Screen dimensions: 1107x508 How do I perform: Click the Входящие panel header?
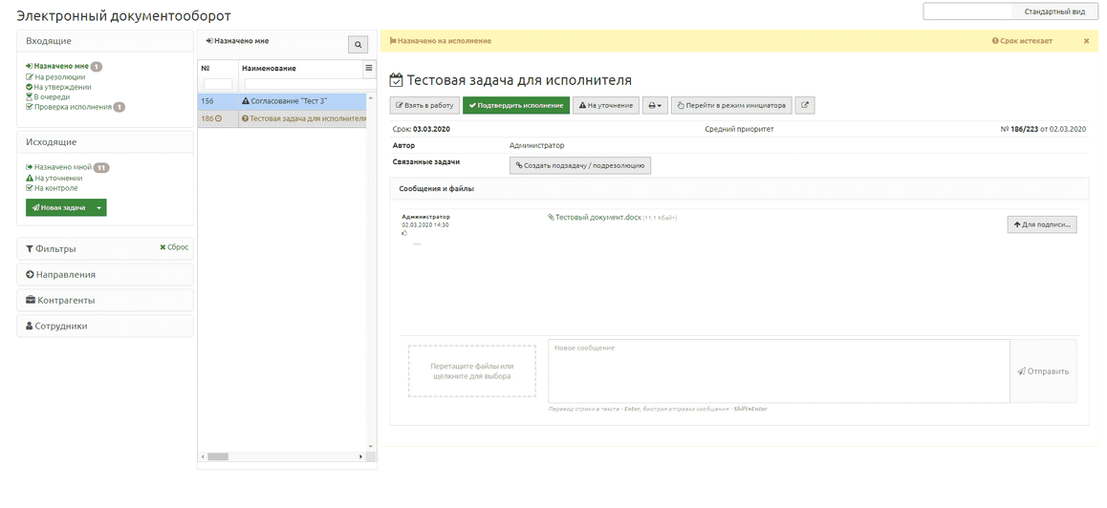click(x=104, y=41)
